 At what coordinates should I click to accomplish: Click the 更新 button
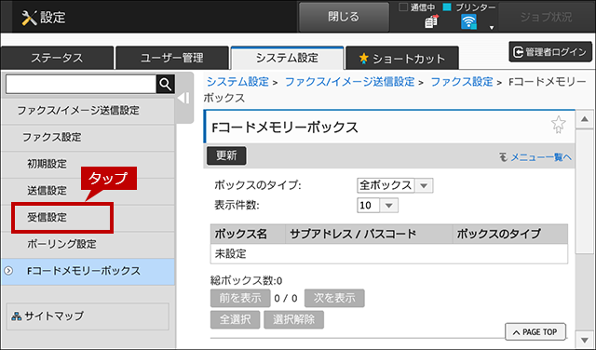click(226, 155)
